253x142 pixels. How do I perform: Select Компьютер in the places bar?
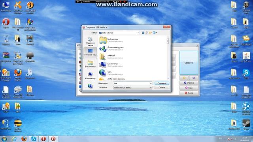click(90, 75)
